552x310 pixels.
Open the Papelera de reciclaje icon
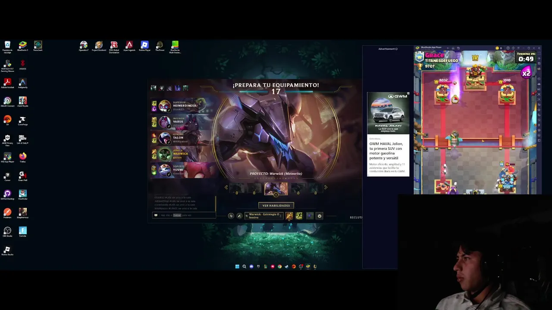click(7, 47)
